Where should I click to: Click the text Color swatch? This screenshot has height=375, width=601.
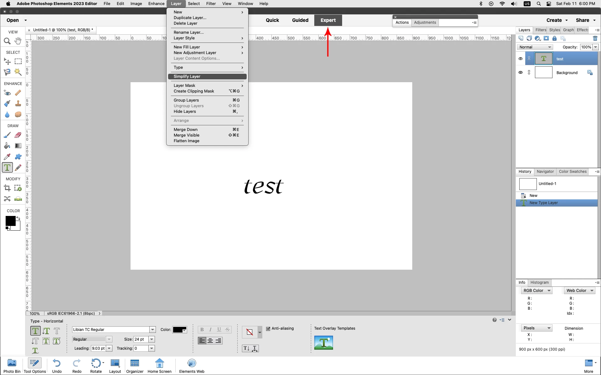pos(180,330)
